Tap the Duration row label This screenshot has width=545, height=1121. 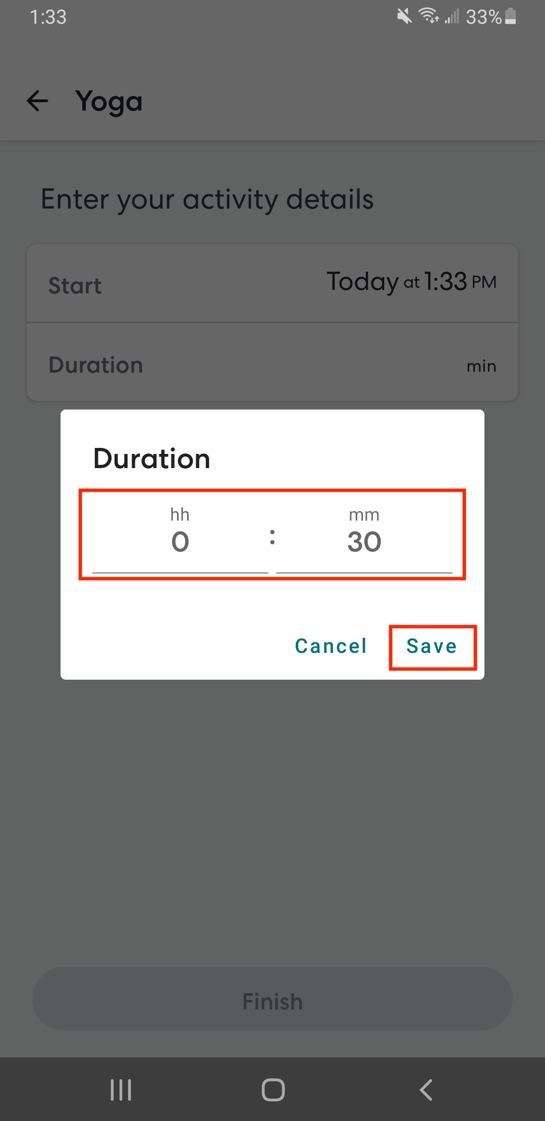coord(96,365)
